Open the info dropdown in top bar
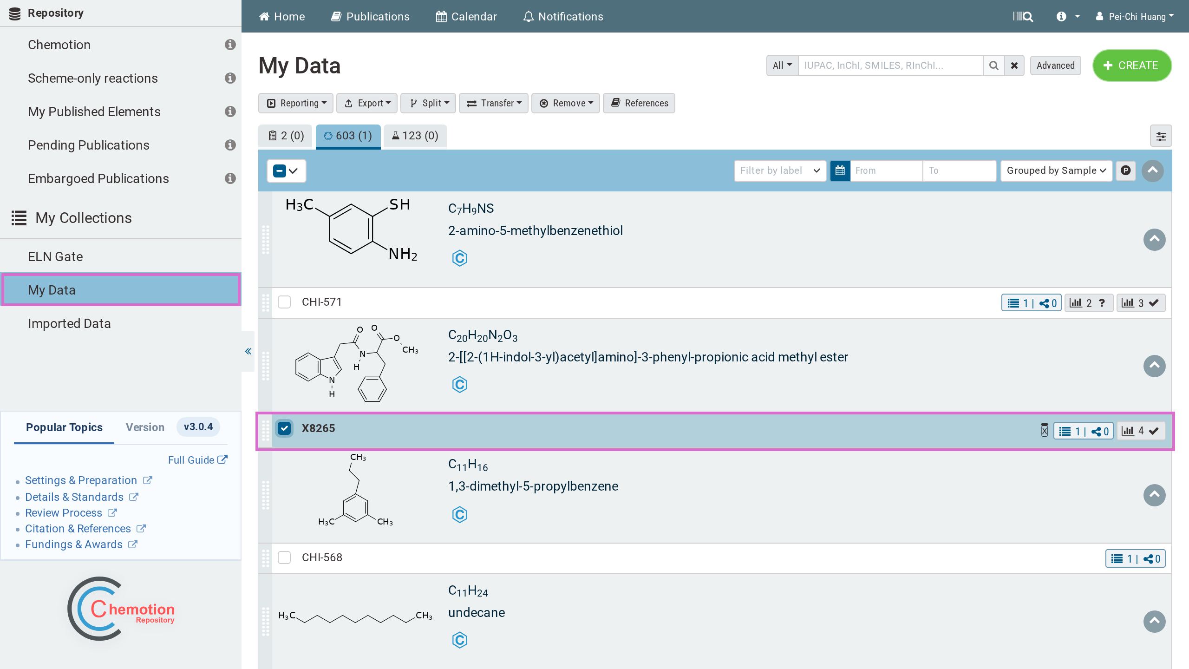The height and width of the screenshot is (669, 1189). [1068, 17]
